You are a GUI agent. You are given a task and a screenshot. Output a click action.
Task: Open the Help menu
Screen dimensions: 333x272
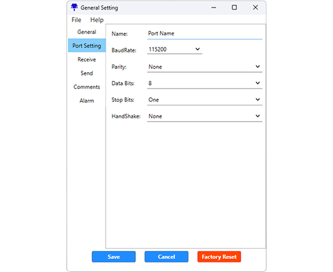click(97, 20)
